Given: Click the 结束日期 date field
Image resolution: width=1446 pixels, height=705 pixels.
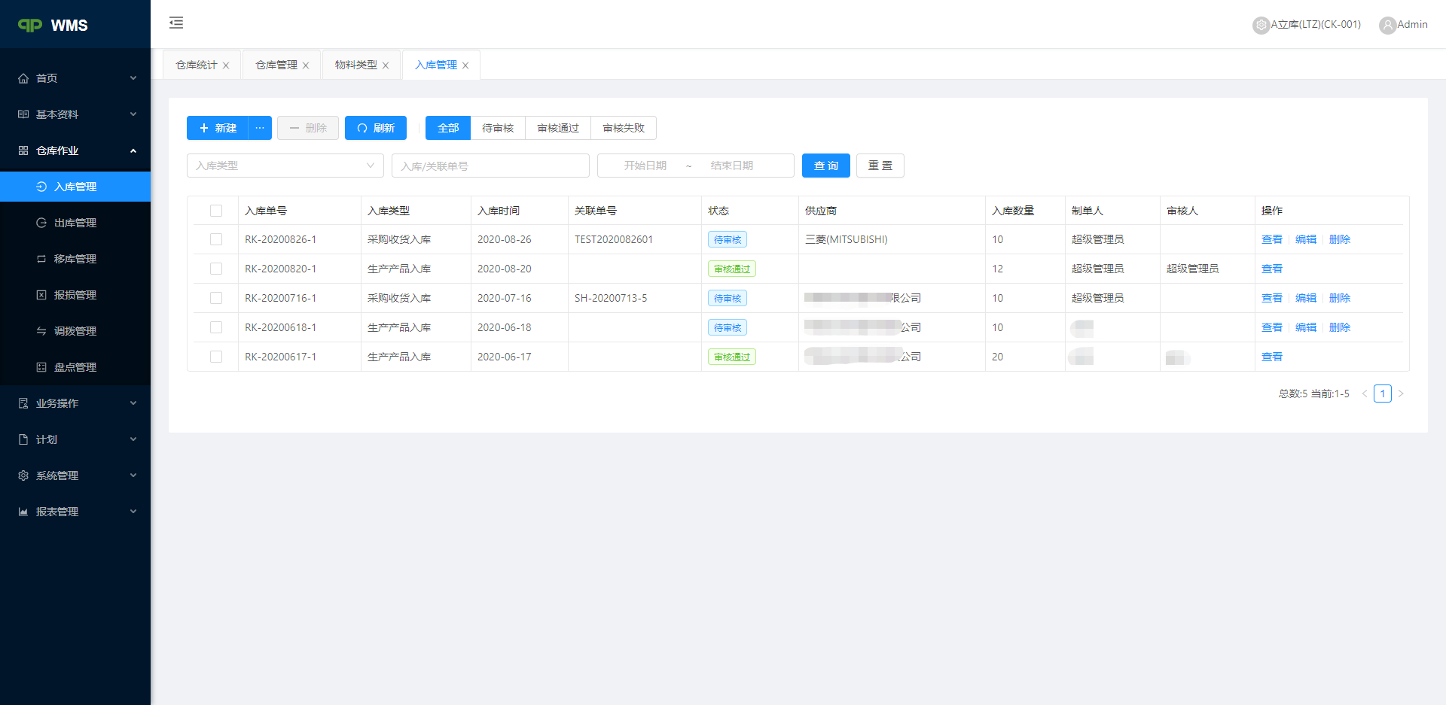Looking at the screenshot, I should (x=731, y=166).
